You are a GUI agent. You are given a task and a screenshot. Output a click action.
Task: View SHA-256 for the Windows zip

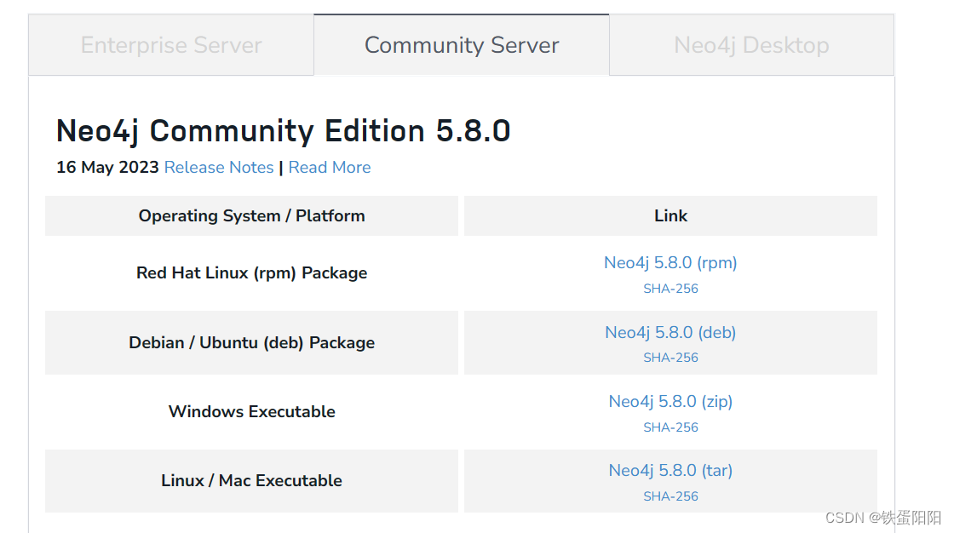(670, 427)
